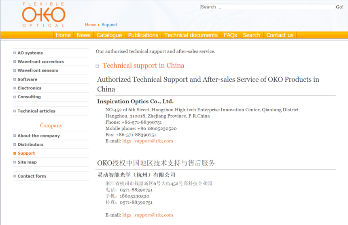Click the Hangzhou, 310018, Zhejiang Province address line
Image resolution: width=348 pixels, height=225 pixels.
[157, 116]
